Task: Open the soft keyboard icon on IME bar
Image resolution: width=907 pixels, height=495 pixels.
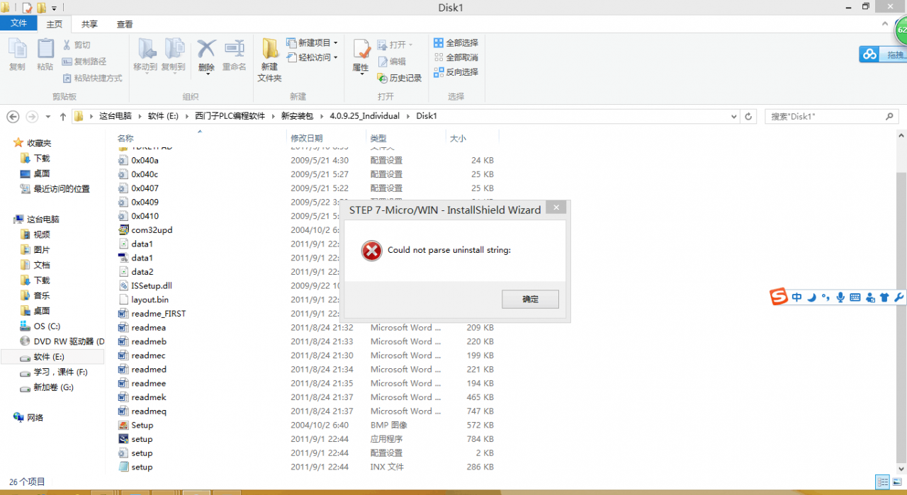Action: point(855,297)
